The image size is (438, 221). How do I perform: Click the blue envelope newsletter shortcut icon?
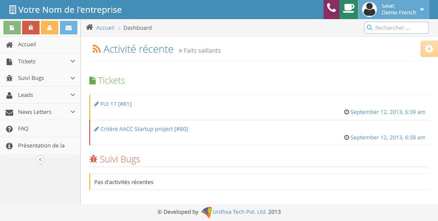(68, 28)
